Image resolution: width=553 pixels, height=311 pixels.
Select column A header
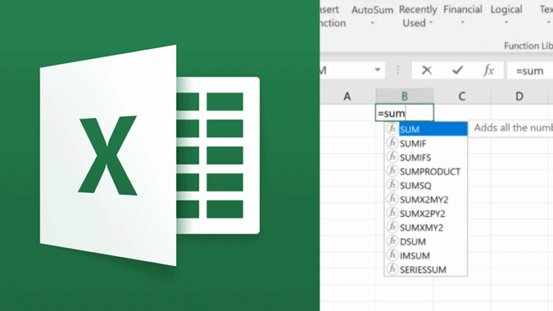347,96
